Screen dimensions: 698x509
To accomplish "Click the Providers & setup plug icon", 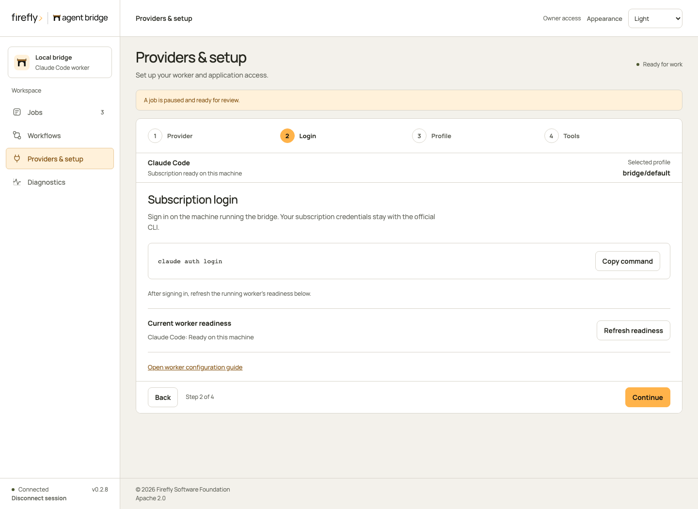I will click(17, 159).
